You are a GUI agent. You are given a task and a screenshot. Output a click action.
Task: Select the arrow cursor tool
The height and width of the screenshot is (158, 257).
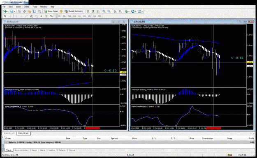[x=5, y=16]
